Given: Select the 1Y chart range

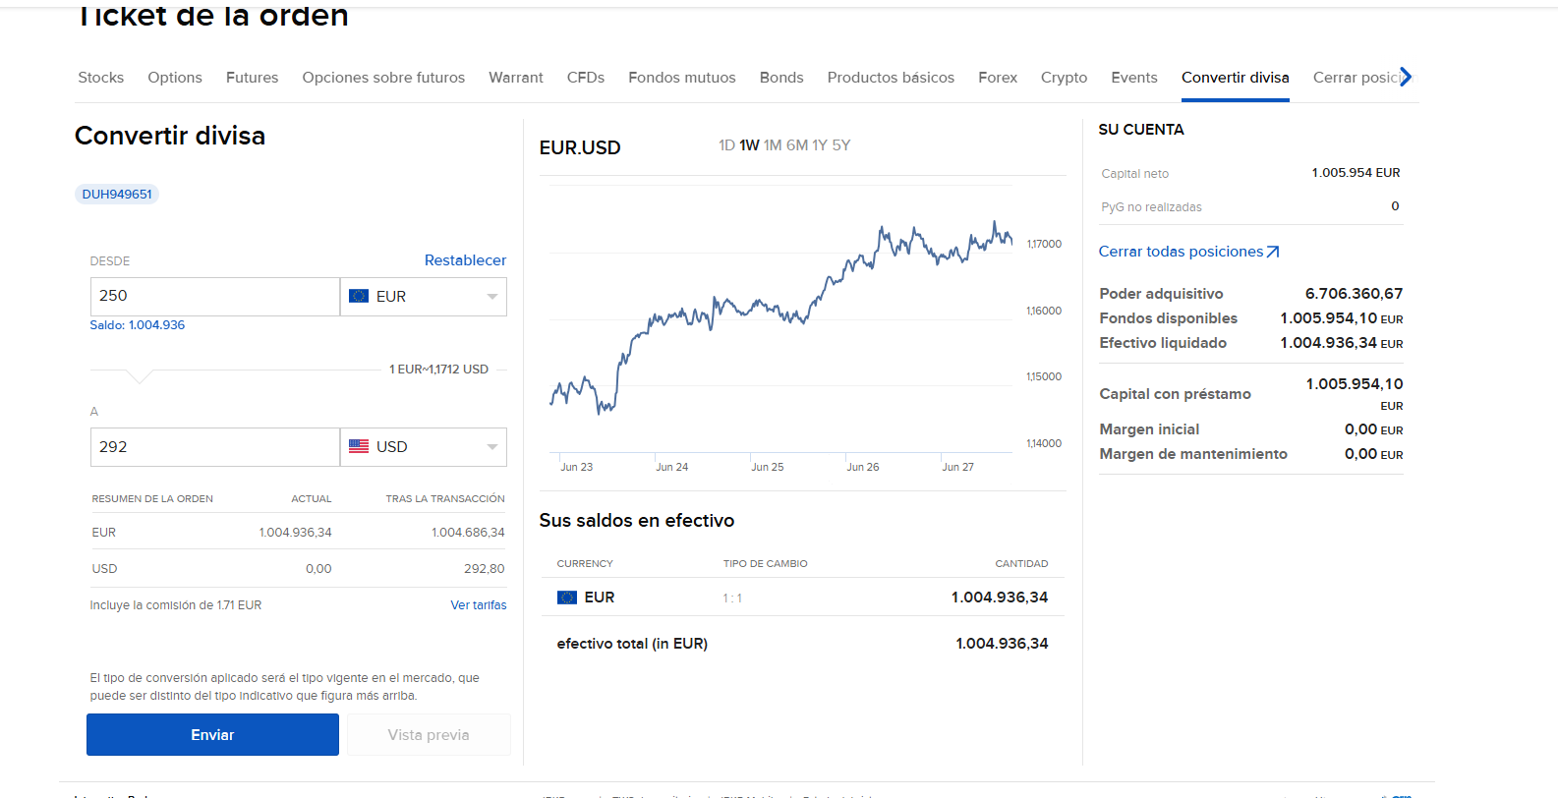Looking at the screenshot, I should pos(820,145).
